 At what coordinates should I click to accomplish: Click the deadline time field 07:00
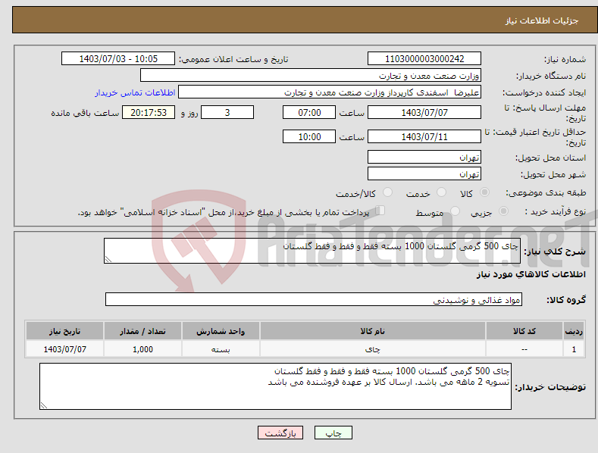click(x=309, y=112)
